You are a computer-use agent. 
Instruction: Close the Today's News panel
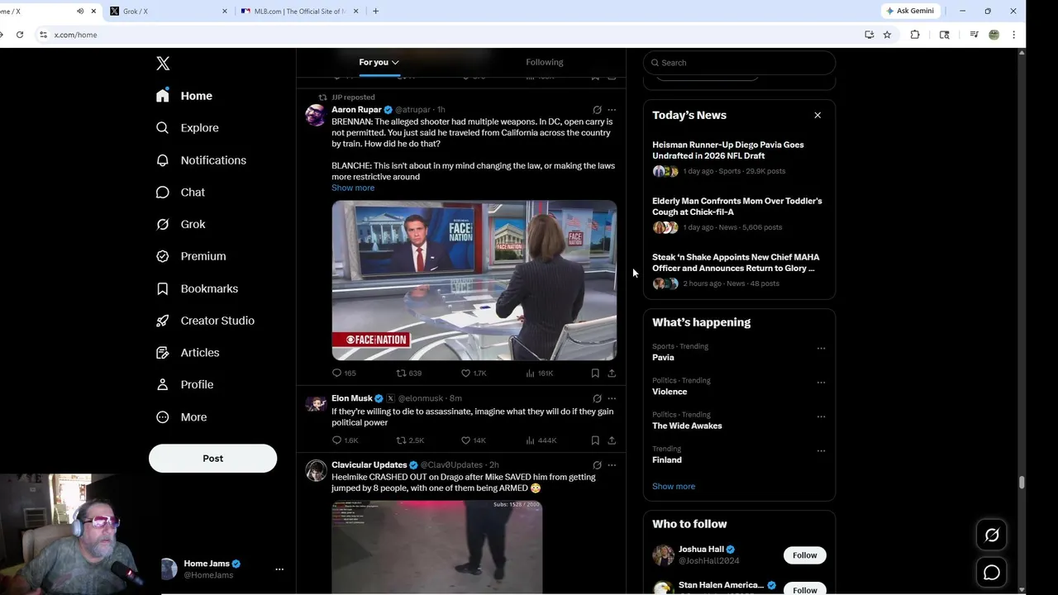pos(817,116)
